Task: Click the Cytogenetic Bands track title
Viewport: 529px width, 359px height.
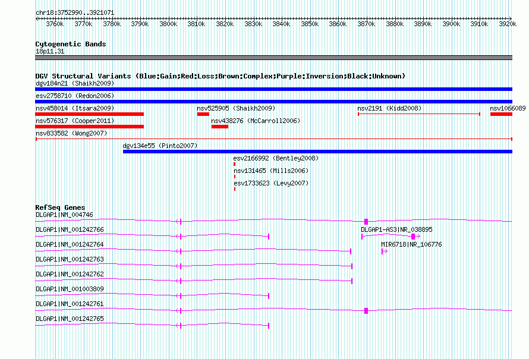Action: pos(71,44)
